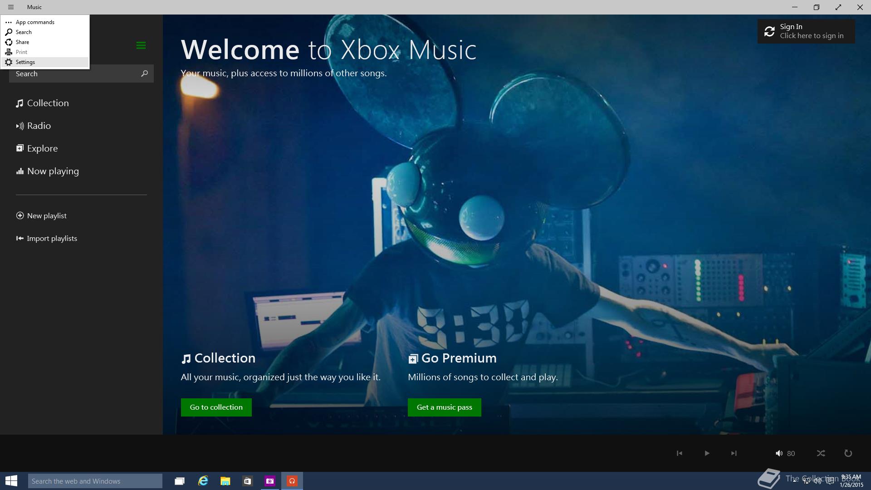871x490 pixels.
Task: Skip to previous track
Action: coord(679,453)
